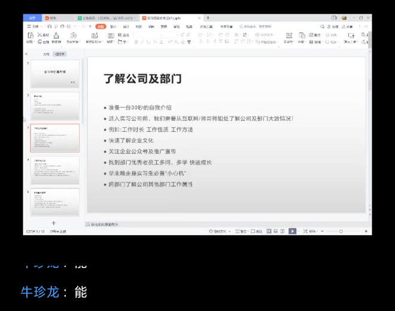Switch slide panel to Outline (大纲) tab

45,54
